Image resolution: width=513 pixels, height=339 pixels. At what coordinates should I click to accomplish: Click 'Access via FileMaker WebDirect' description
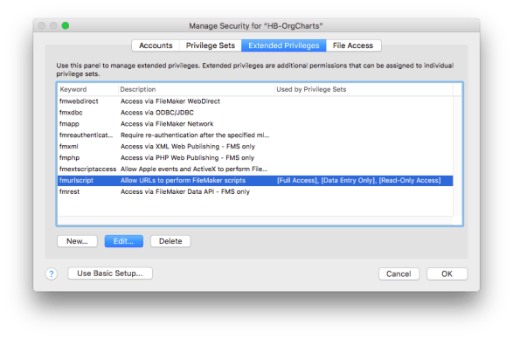click(x=170, y=101)
